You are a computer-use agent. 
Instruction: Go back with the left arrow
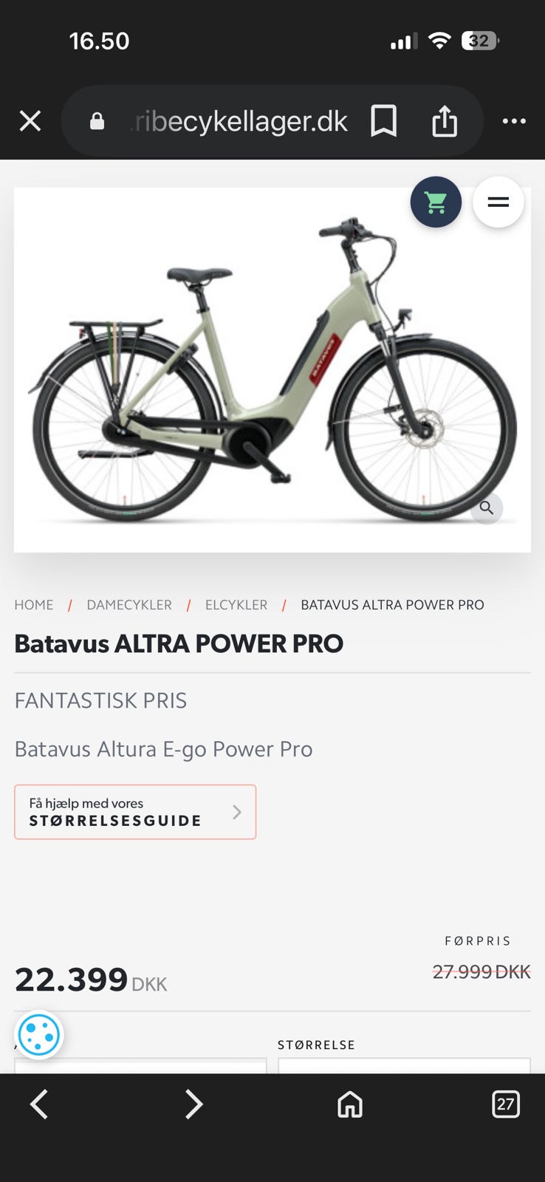pyautogui.click(x=39, y=1104)
